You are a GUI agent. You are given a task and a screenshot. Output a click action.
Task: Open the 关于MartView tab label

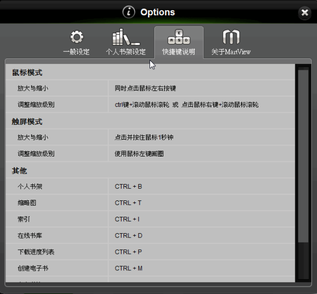231,52
